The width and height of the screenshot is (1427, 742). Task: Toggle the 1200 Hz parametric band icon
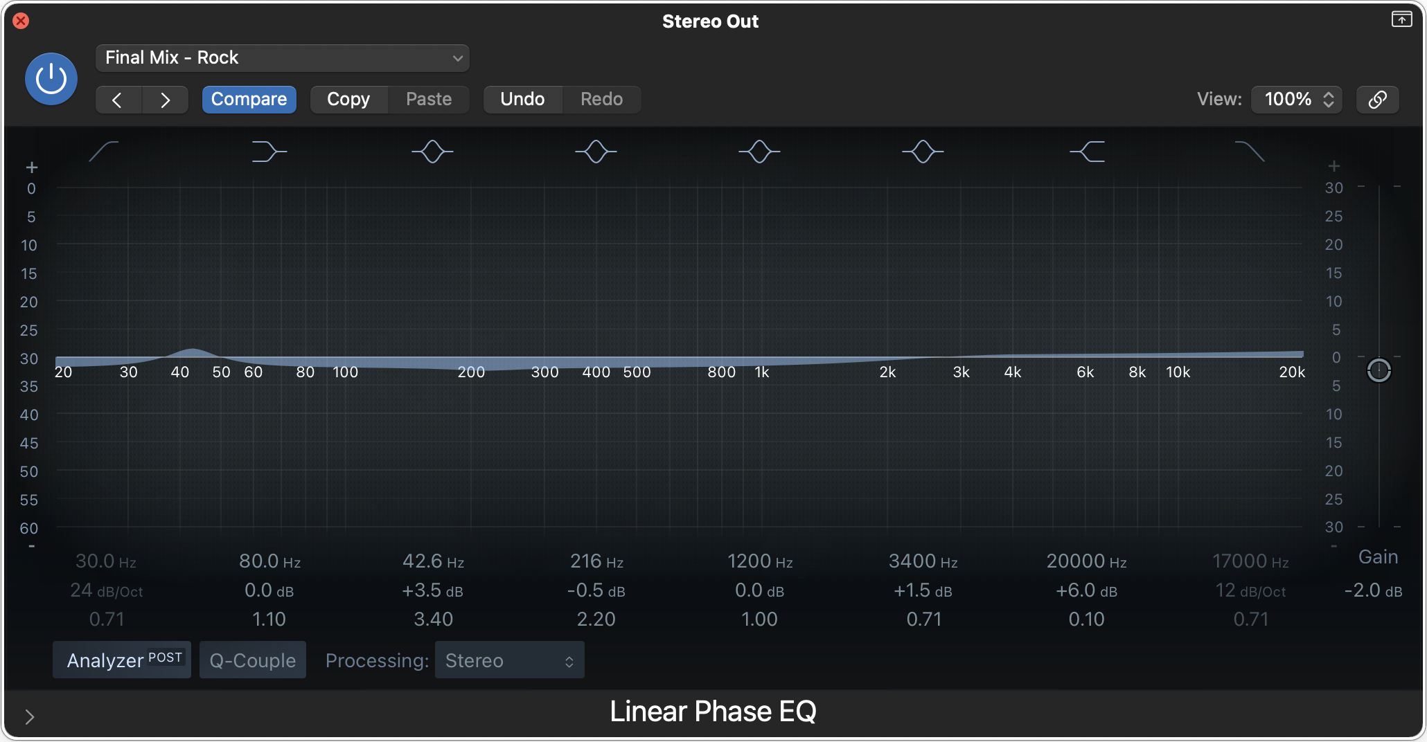[759, 152]
